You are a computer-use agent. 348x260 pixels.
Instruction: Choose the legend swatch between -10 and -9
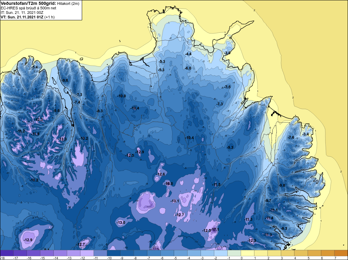point(114,253)
